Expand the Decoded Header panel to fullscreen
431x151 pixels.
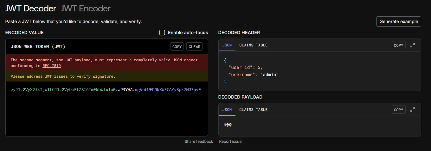click(x=413, y=45)
